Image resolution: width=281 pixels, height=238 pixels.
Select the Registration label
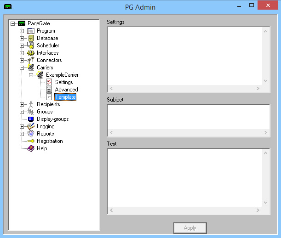tap(50, 141)
